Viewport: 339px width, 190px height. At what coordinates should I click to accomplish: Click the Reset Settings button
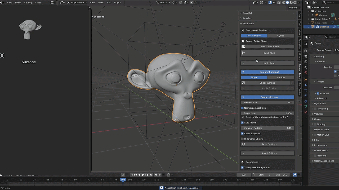(267, 144)
